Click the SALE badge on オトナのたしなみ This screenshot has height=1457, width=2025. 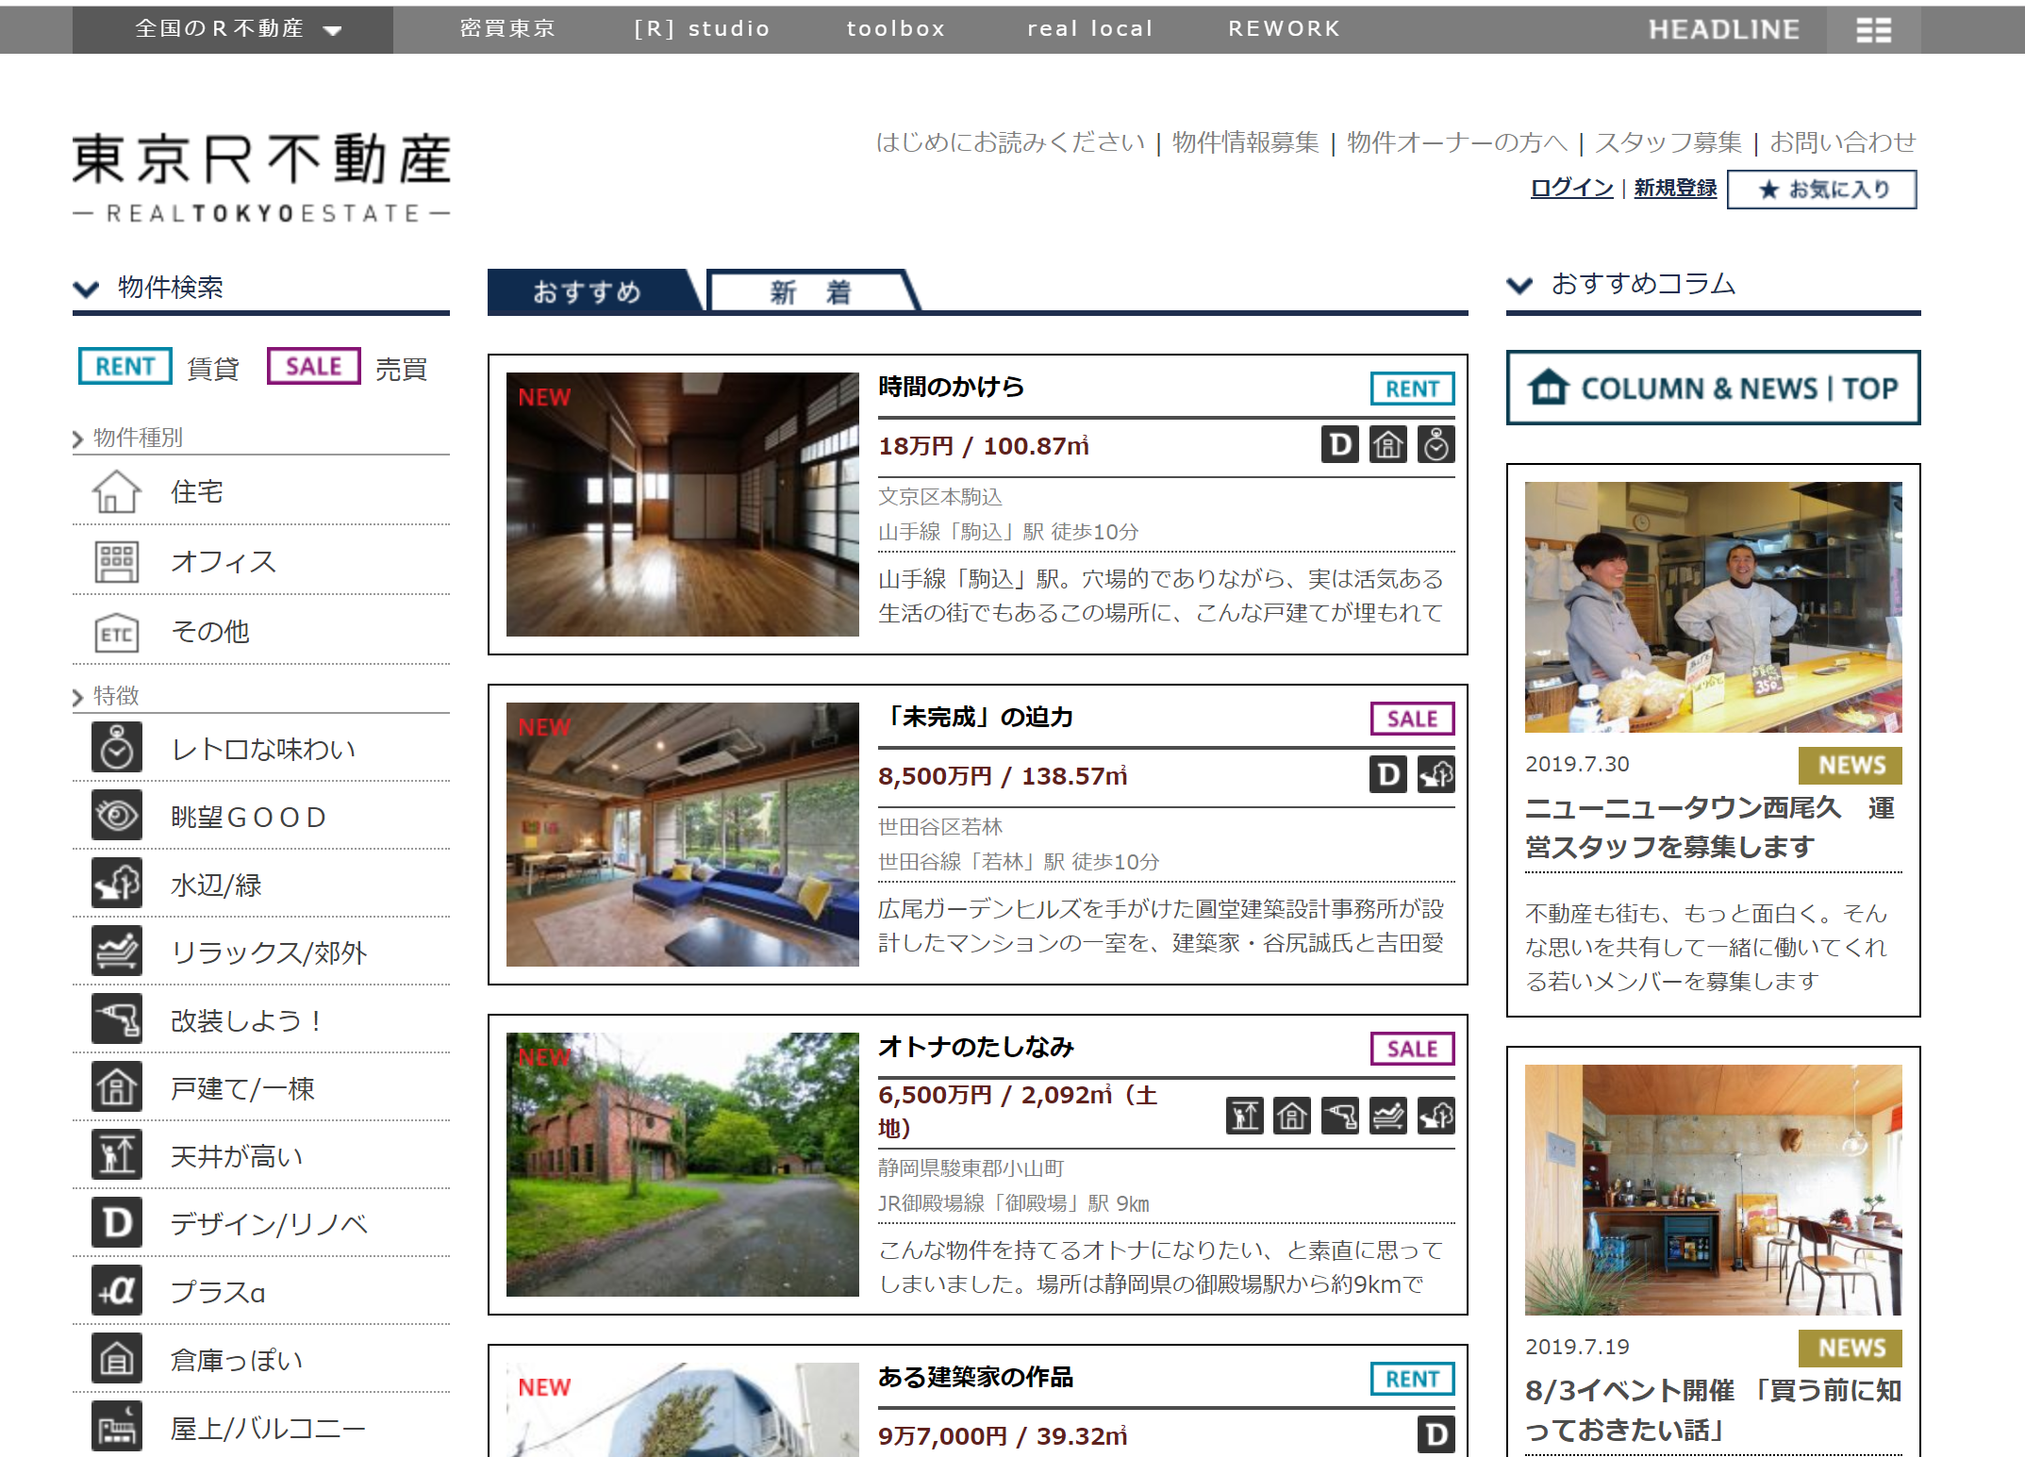1412,1049
